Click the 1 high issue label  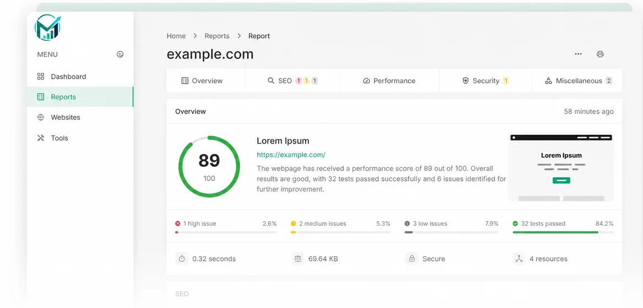coord(200,224)
